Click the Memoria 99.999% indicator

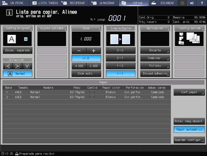coord(189,17)
